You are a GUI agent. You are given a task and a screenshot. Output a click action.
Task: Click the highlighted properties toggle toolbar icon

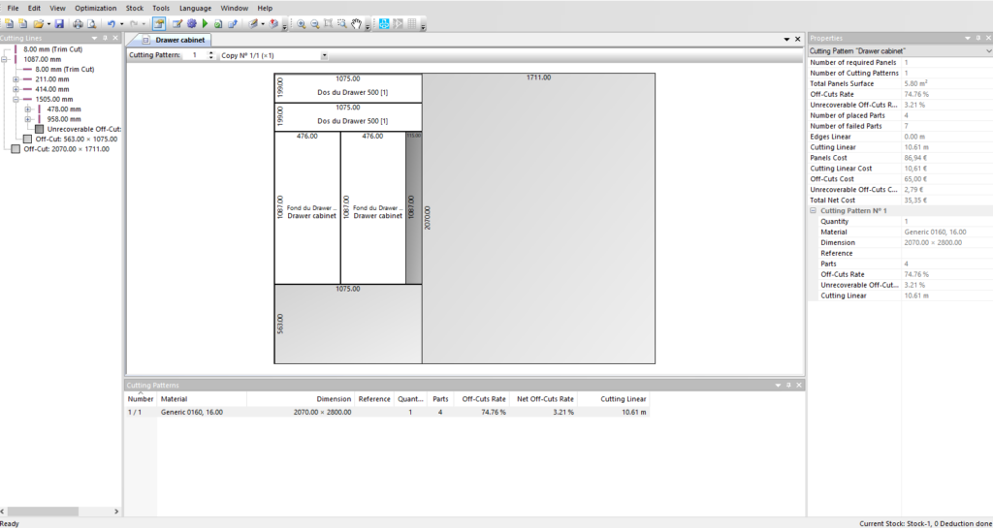tap(159, 24)
